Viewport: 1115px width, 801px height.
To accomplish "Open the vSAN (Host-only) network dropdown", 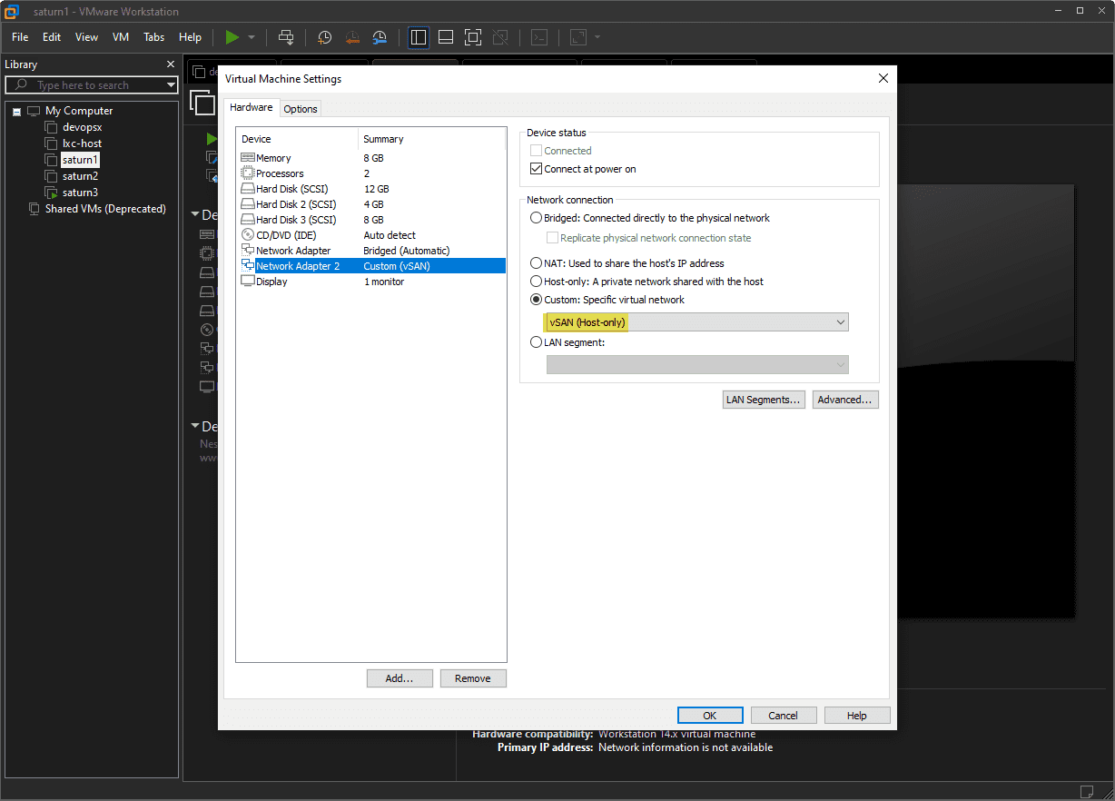I will [697, 322].
